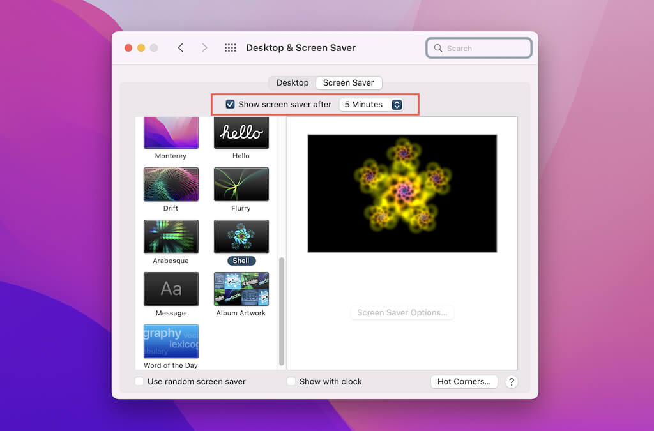Select the Arabesque screen saver

point(171,237)
